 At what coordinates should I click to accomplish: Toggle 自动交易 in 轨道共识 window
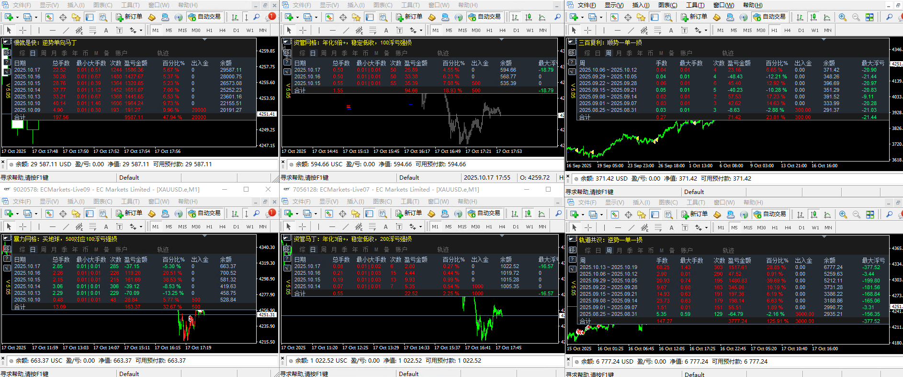(x=770, y=215)
